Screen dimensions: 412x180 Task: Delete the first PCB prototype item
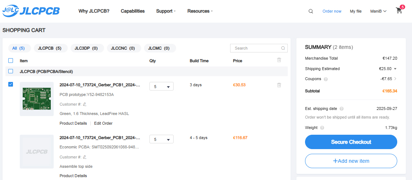point(279,85)
